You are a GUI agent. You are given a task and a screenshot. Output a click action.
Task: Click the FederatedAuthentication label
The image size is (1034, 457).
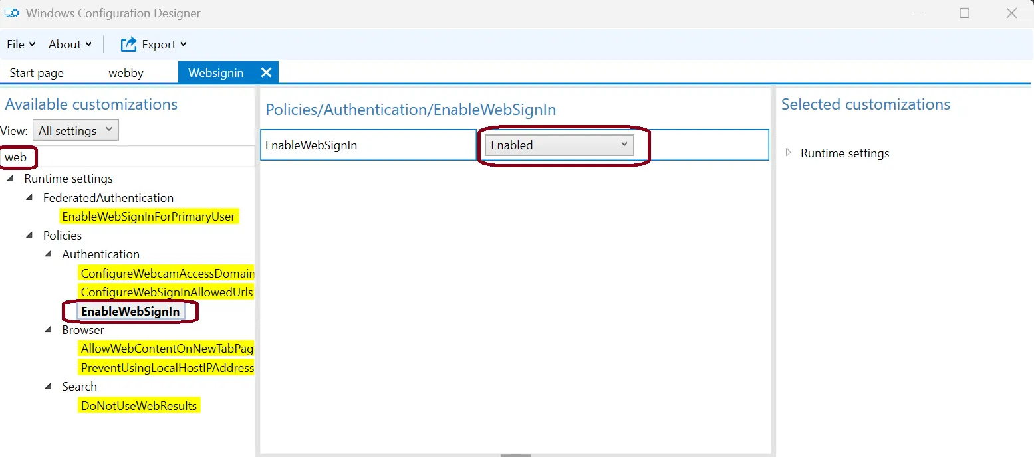point(108,198)
